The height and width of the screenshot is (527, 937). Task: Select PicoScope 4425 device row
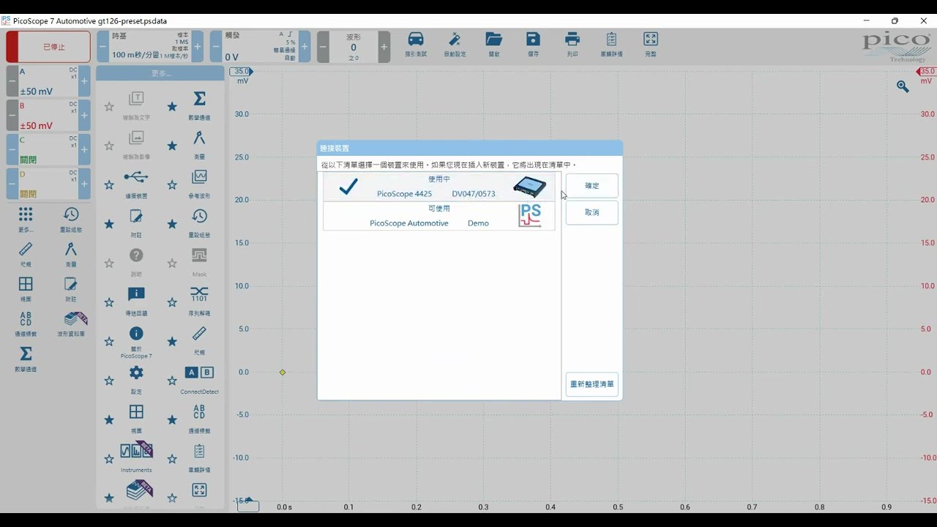[x=438, y=187]
